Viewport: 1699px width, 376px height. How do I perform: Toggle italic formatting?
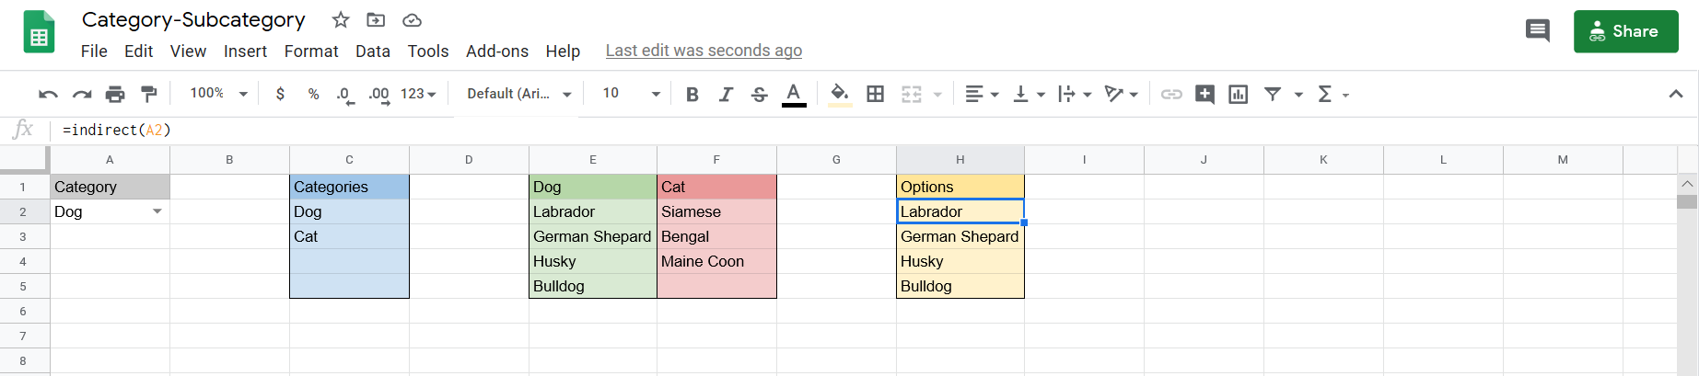(726, 94)
